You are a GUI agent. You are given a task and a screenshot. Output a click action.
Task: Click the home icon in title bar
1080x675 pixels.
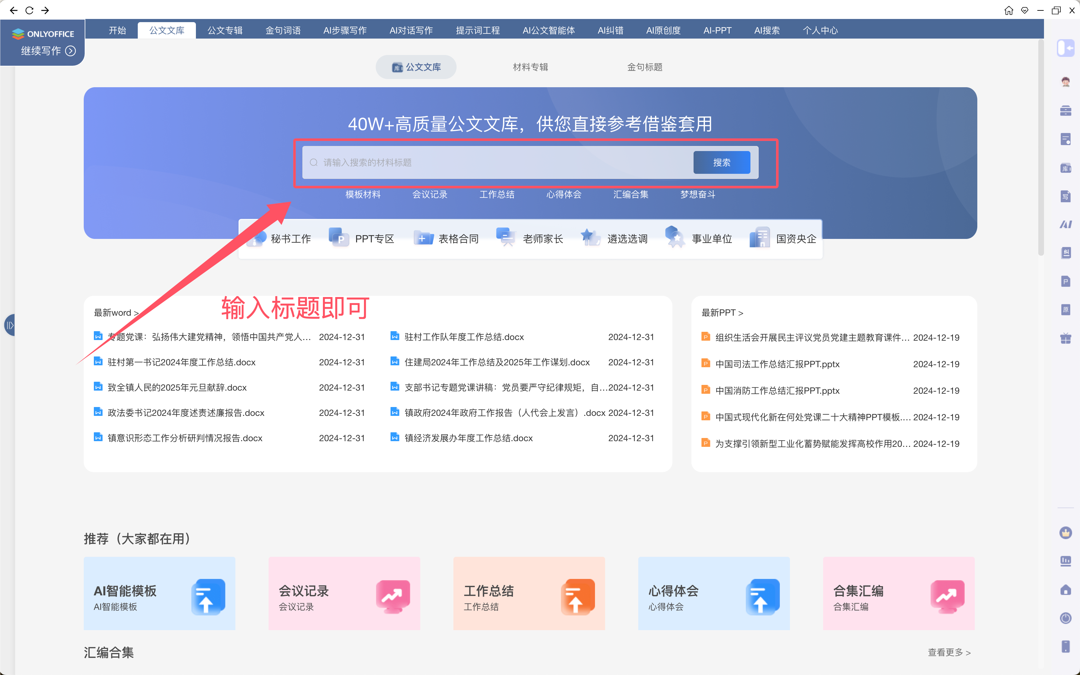(x=1009, y=10)
